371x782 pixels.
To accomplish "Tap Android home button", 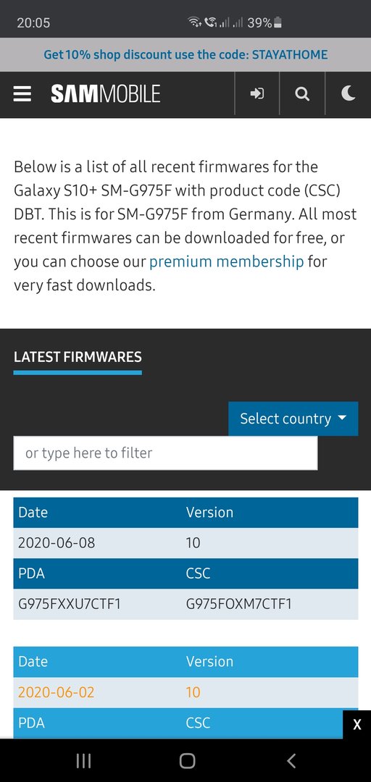I will click(187, 760).
